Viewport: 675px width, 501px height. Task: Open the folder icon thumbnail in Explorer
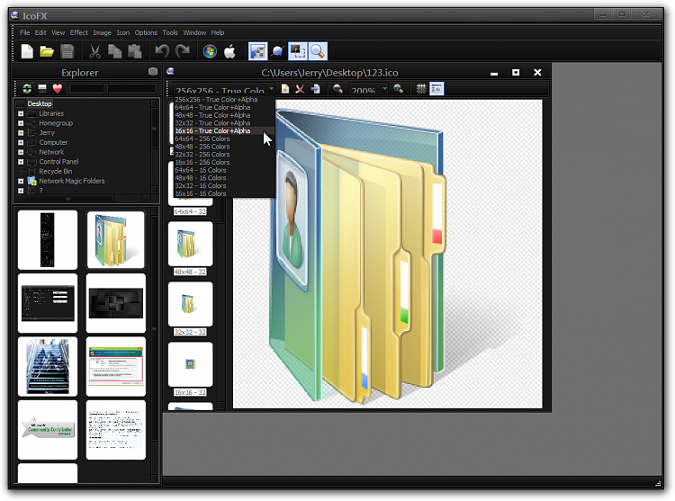[x=116, y=240]
